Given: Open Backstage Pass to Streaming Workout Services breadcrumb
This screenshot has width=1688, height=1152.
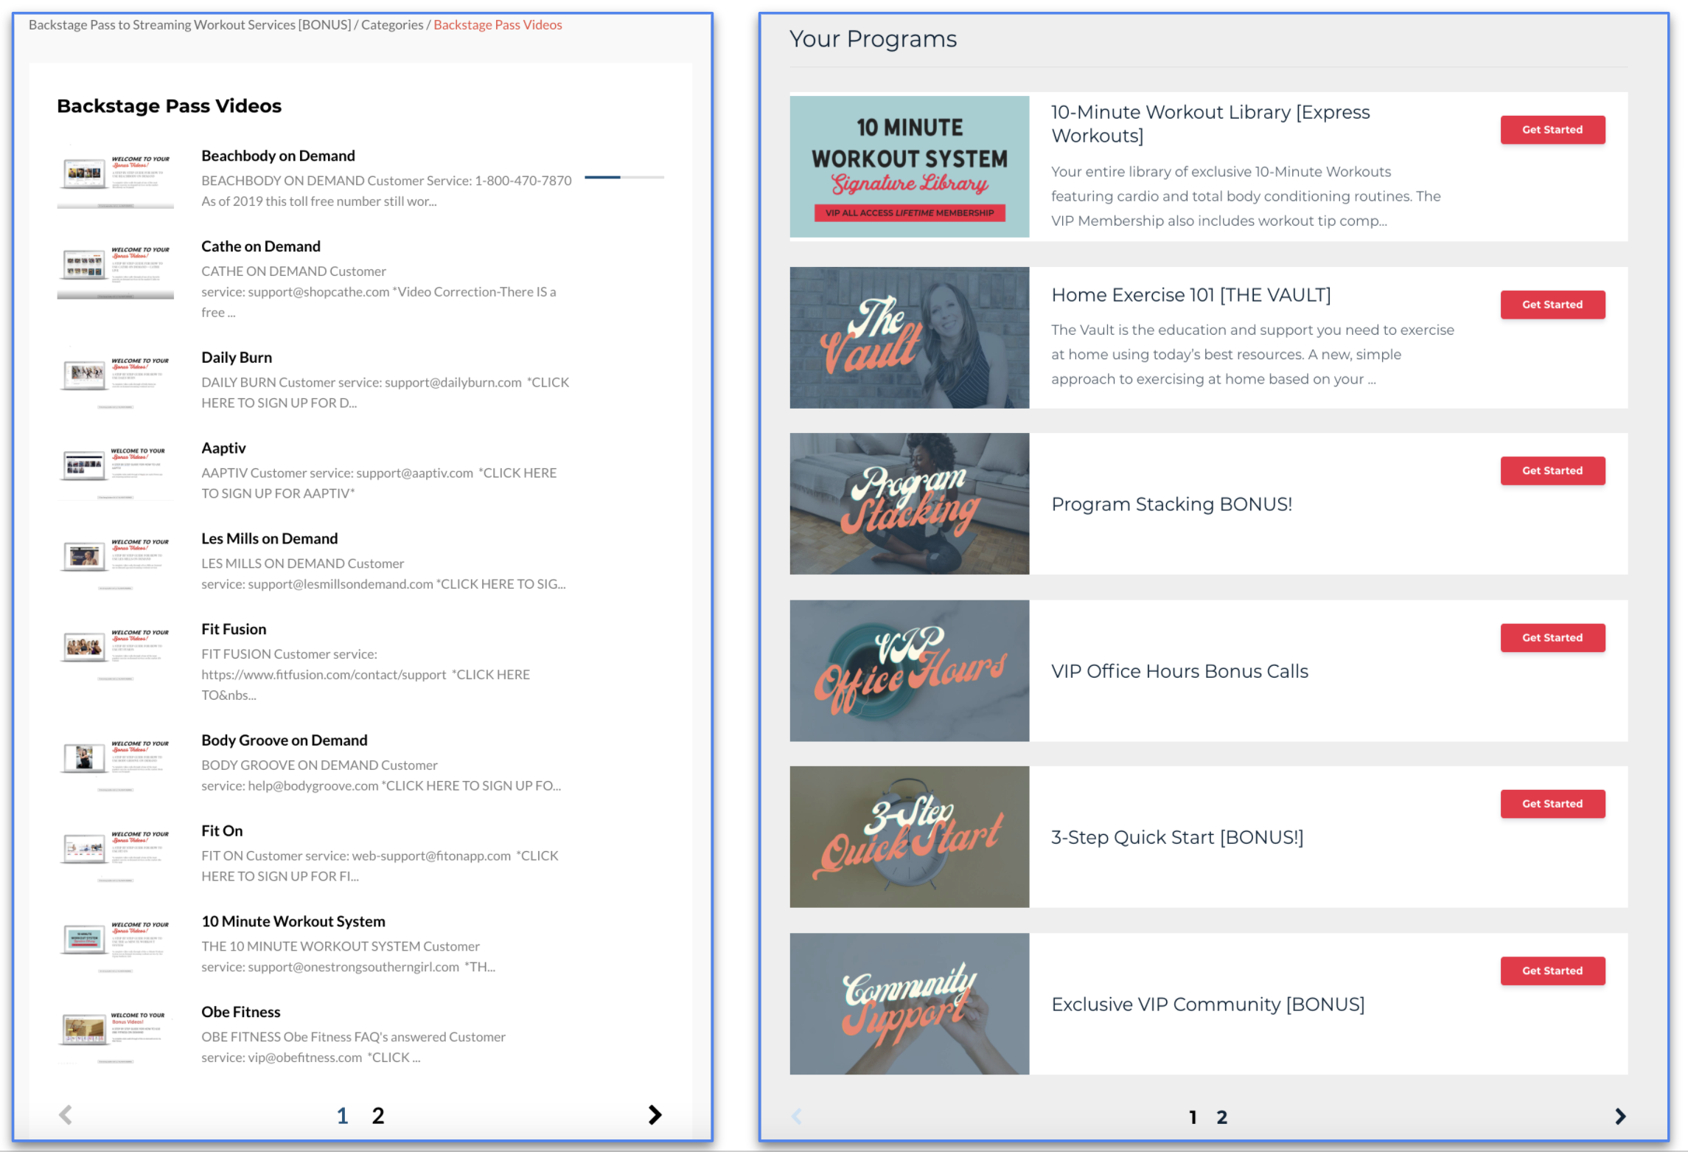Looking at the screenshot, I should pos(189,25).
